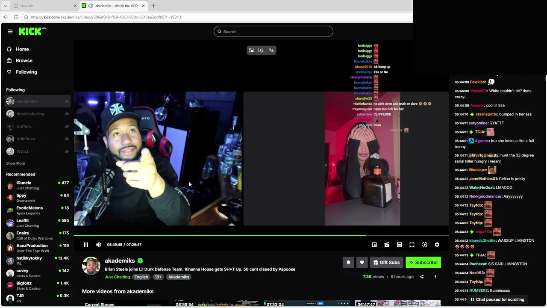
Task: Open recommended channel iDuncle
Action: coord(38,185)
